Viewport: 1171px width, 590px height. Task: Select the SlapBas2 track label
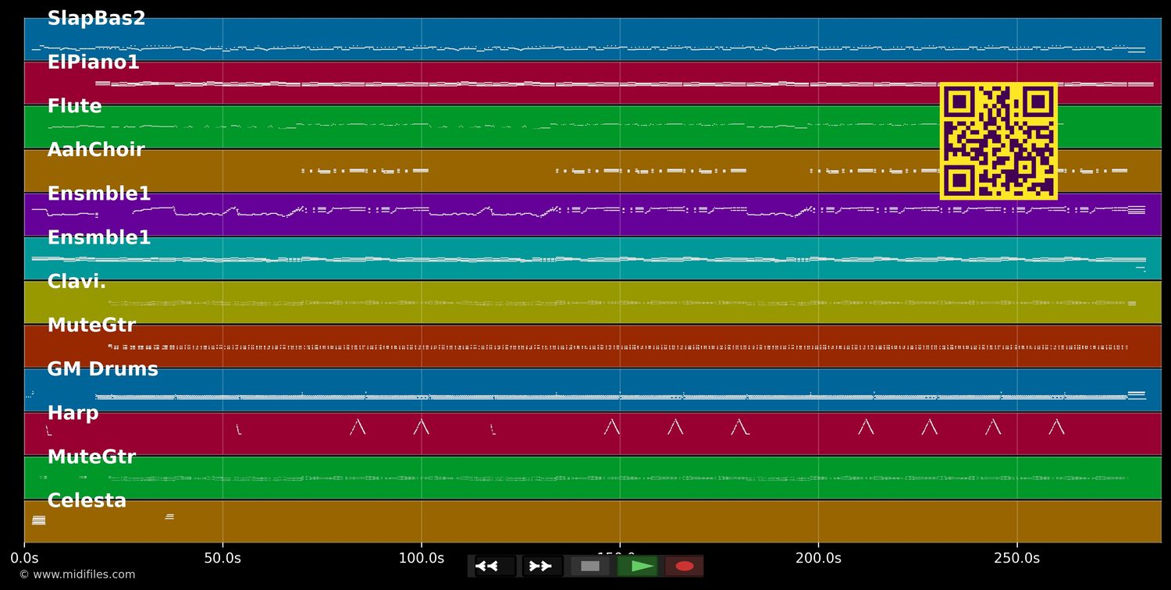(96, 19)
